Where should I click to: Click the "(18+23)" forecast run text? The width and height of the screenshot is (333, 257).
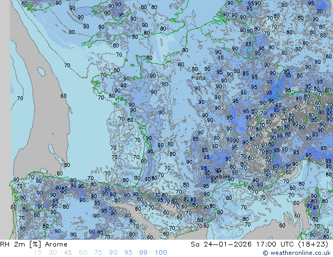313,244
